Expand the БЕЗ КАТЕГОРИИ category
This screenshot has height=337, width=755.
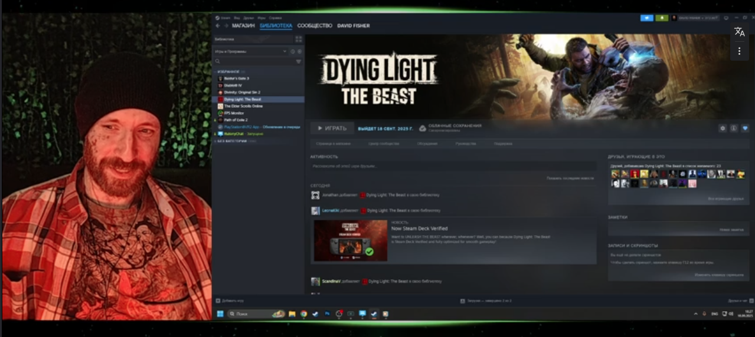pyautogui.click(x=236, y=141)
